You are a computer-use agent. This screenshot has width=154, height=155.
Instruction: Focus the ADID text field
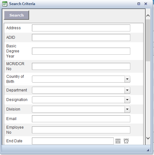tap(81, 37)
